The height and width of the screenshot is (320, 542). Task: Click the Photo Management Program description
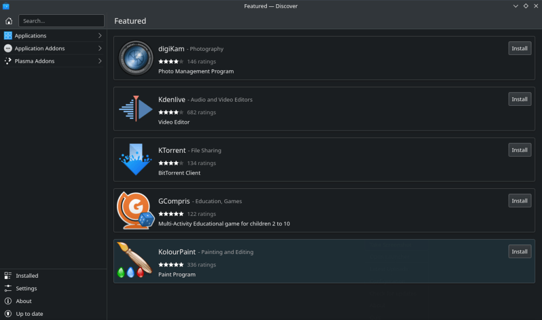[196, 71]
